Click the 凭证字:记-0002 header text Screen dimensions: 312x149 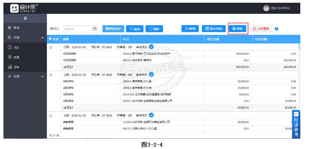pos(101,75)
